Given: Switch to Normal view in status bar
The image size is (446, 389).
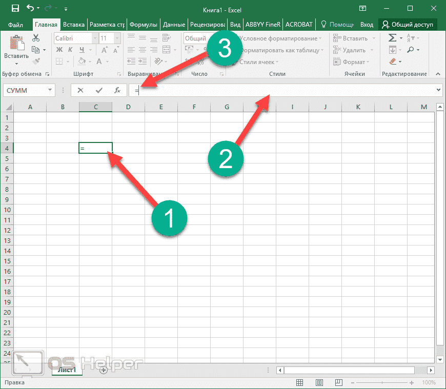Looking at the screenshot, I should pos(300,383).
